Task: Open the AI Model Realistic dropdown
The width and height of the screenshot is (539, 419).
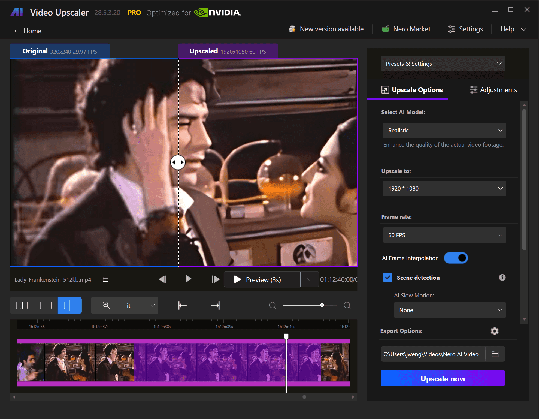Action: click(x=445, y=130)
